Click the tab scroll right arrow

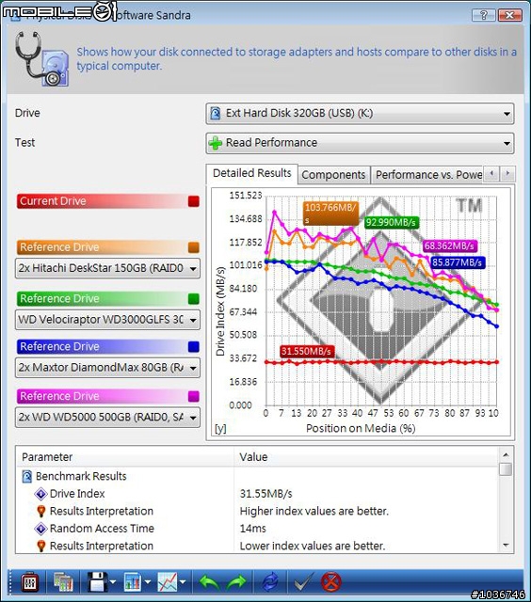507,174
